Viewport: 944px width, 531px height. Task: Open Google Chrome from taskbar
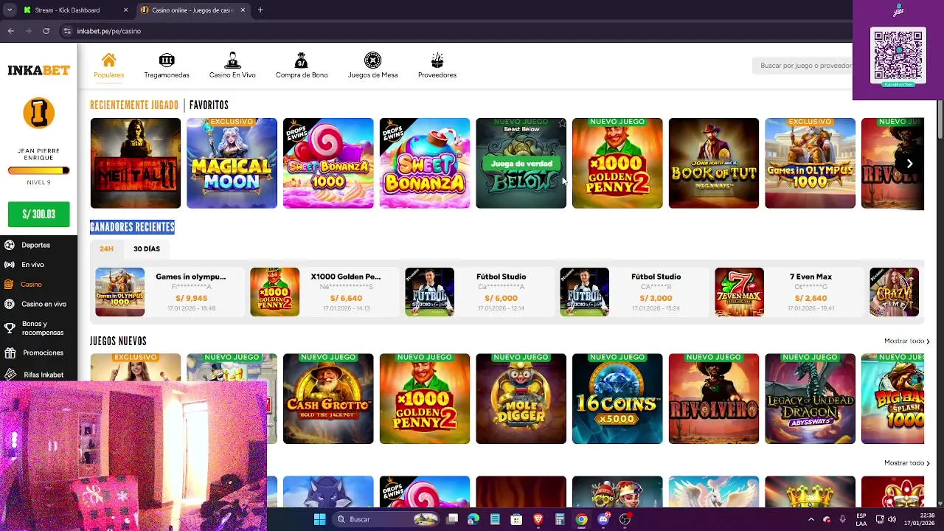point(582,519)
